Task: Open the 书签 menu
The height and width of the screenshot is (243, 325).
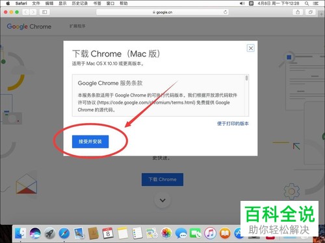Action: click(x=97, y=3)
